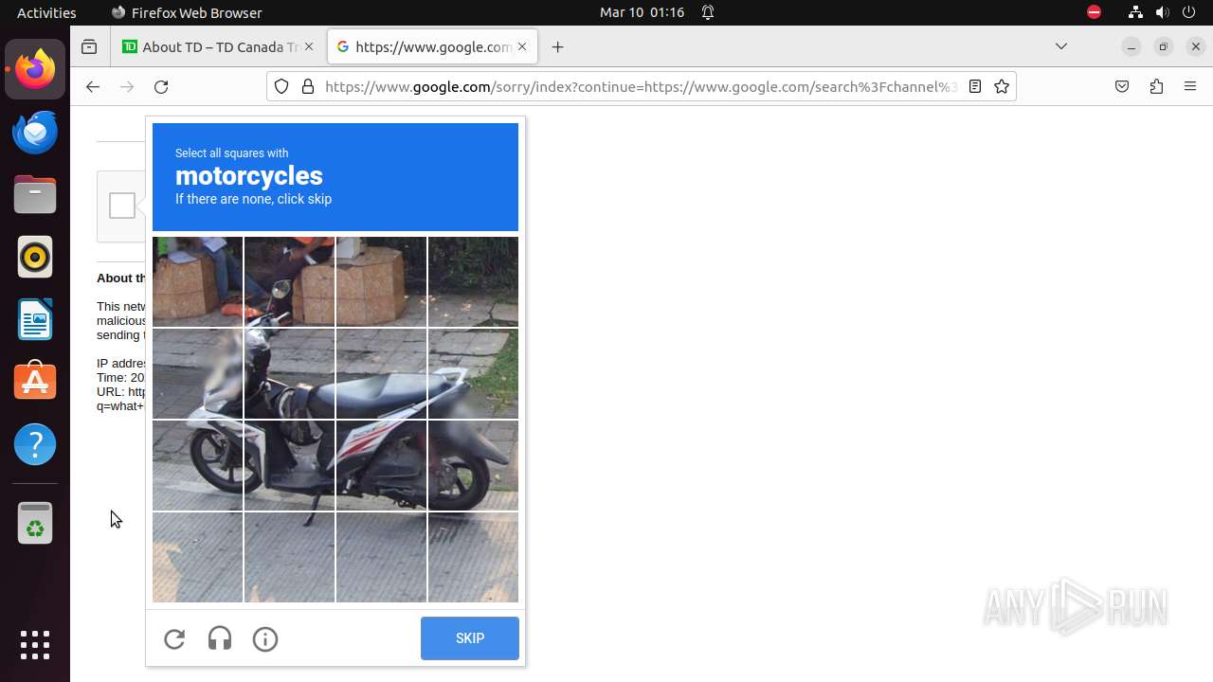The height and width of the screenshot is (682, 1213).
Task: Select tile showing scooter handlebar and mirror
Action: pos(290,282)
